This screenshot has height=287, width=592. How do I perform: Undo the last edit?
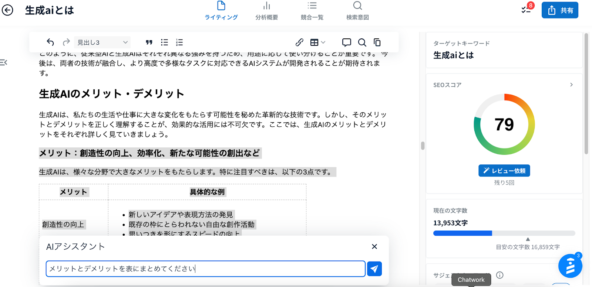(x=50, y=42)
